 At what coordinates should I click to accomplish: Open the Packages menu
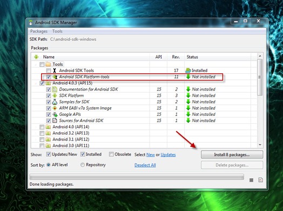[39, 31]
